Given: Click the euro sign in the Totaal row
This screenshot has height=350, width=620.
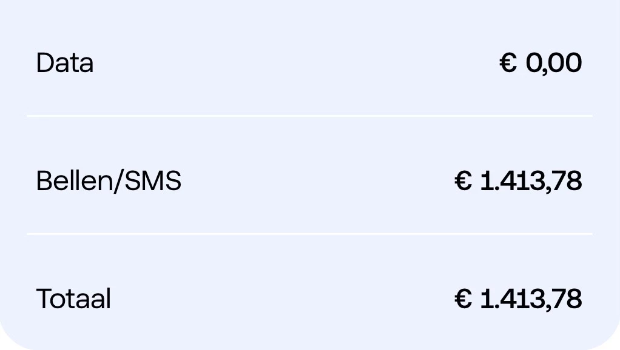Looking at the screenshot, I should (463, 299).
